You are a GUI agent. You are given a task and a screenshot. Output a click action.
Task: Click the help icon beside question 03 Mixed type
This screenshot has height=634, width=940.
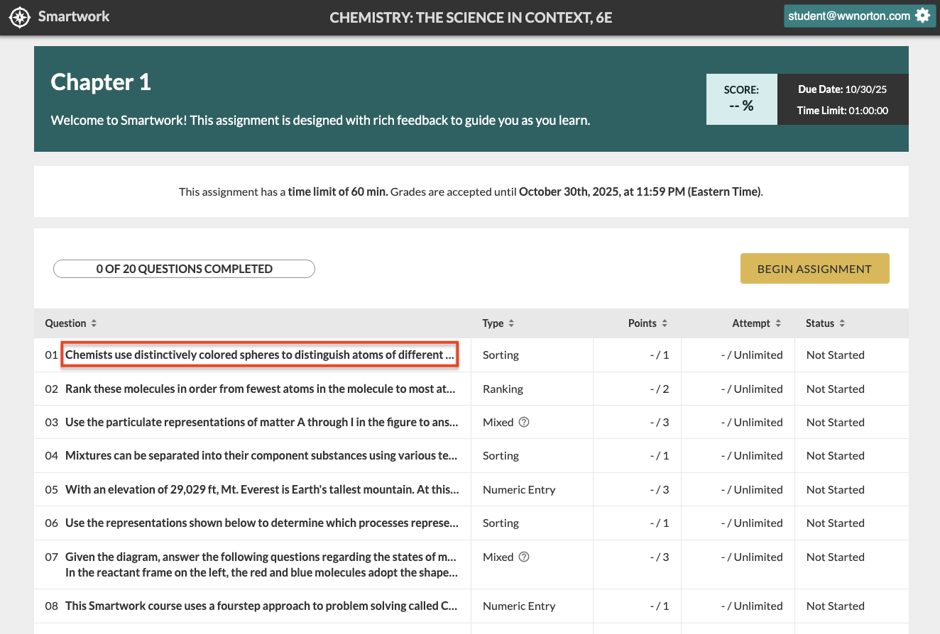point(524,422)
